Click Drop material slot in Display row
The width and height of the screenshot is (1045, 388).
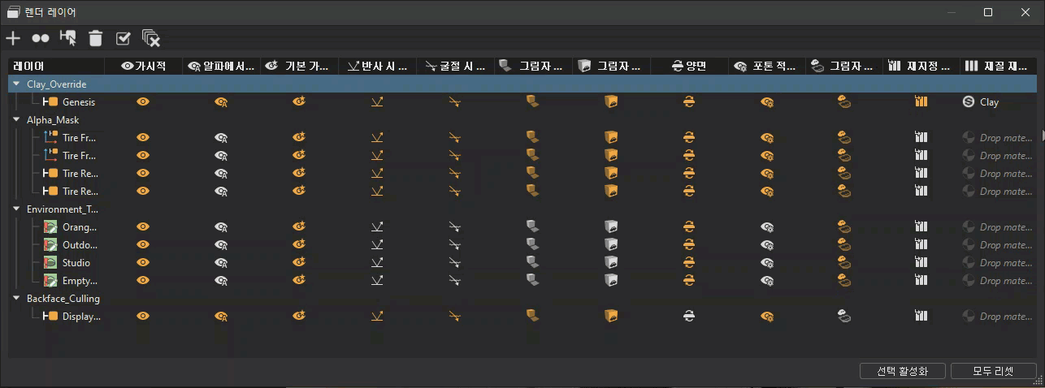click(1005, 317)
